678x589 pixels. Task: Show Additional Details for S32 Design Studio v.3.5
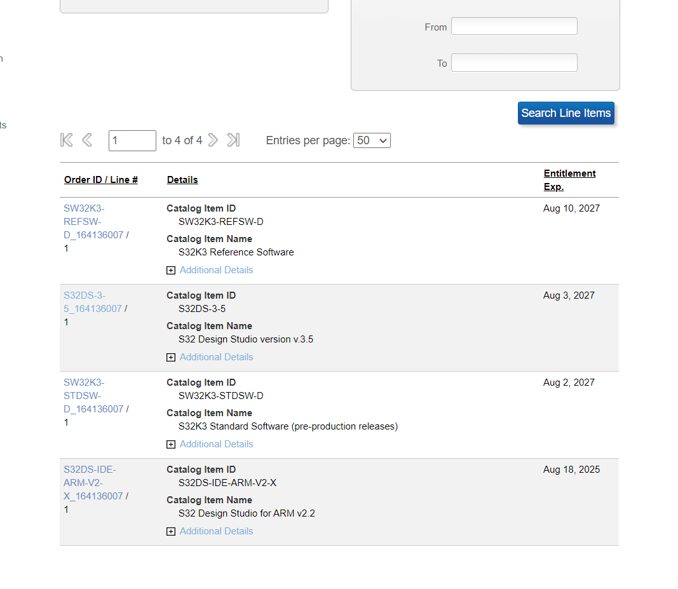[216, 357]
